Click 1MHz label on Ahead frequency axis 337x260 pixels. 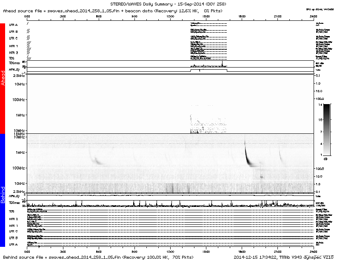20,115
